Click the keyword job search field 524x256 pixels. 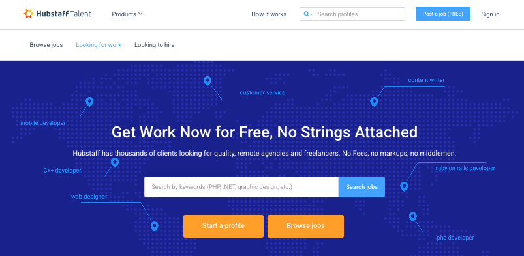point(241,187)
